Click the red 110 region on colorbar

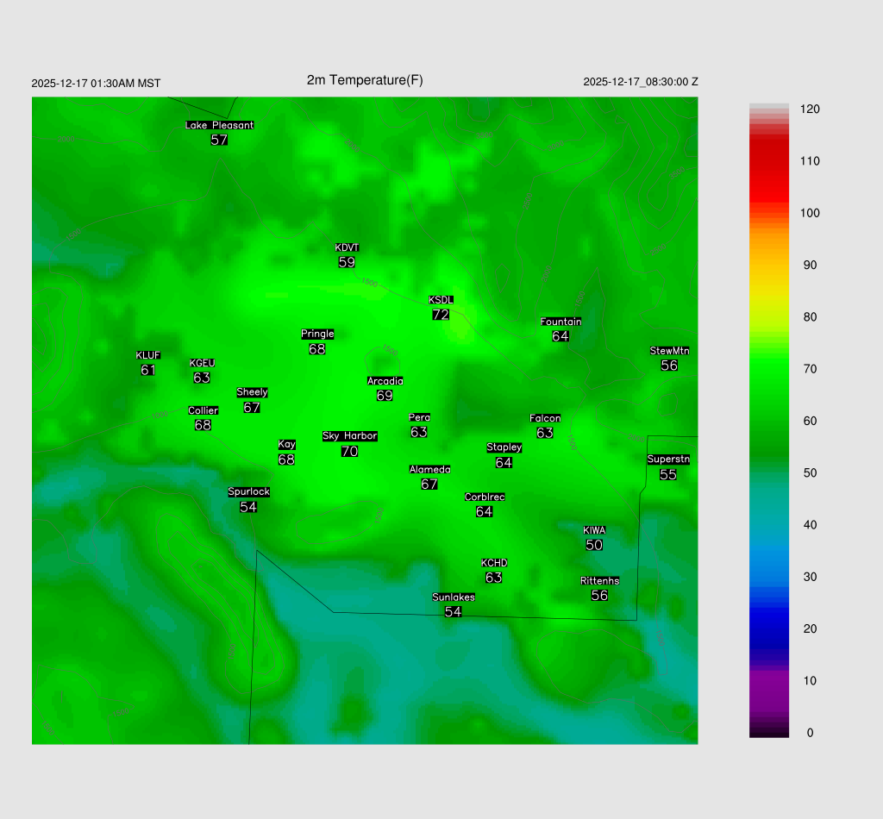pos(769,161)
